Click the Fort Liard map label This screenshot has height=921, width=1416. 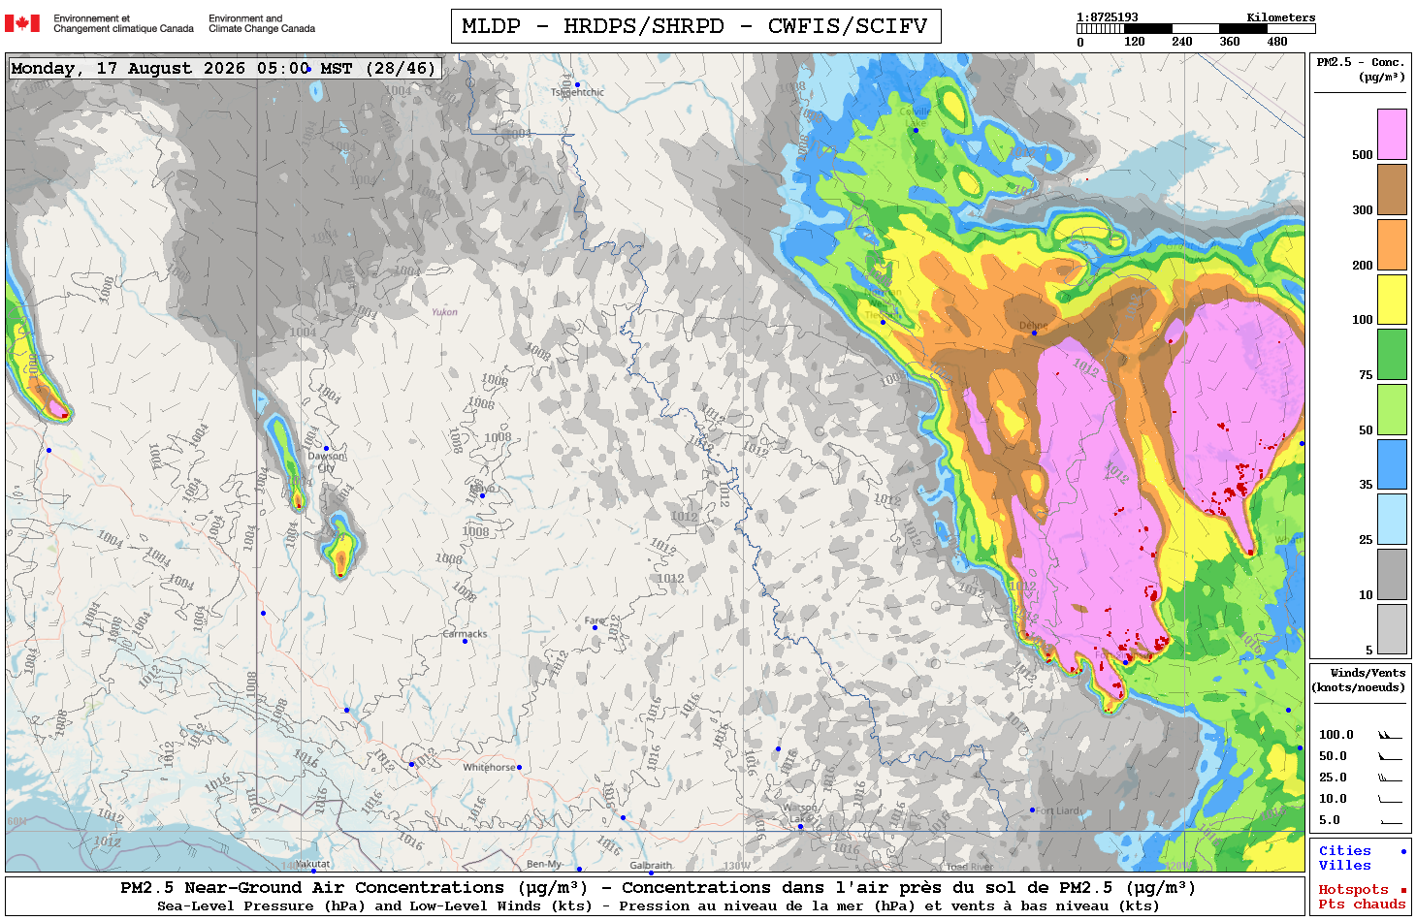coord(1059,810)
